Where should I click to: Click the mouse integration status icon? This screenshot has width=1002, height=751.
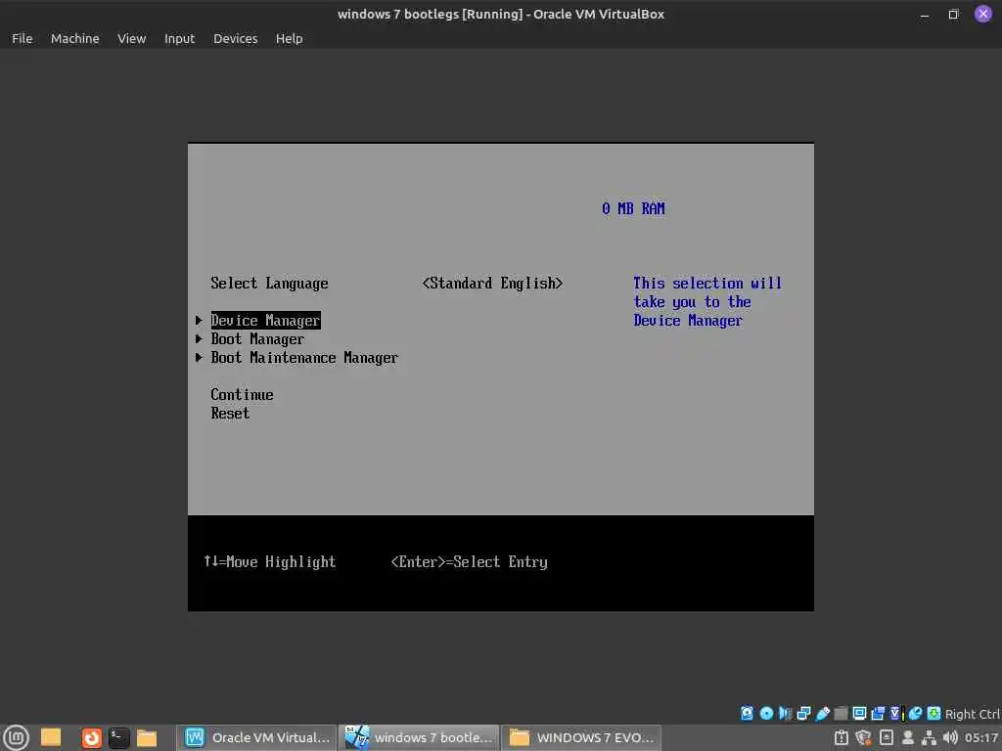click(x=915, y=713)
